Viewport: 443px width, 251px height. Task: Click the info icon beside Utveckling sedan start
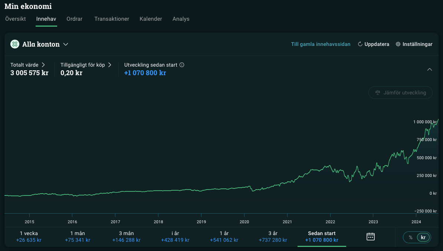point(182,65)
